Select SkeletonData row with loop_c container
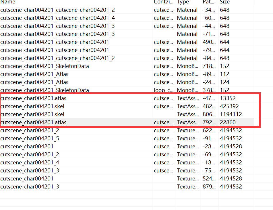273x210 pixels. 44,90
